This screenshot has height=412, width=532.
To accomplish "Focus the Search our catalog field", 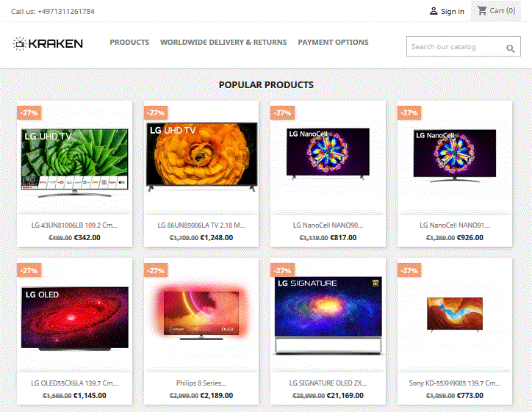I will pos(456,47).
